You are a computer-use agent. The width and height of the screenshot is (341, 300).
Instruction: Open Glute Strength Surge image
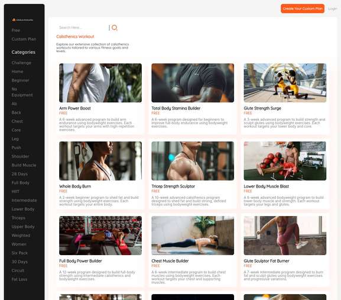pyautogui.click(x=285, y=83)
